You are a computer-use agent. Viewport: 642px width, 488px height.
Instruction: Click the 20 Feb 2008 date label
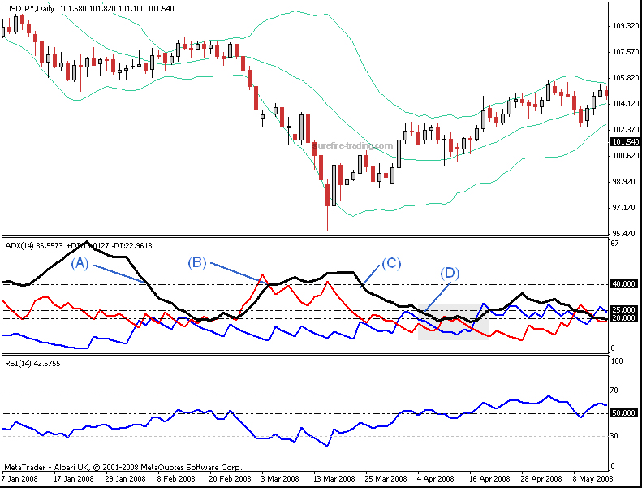click(x=231, y=478)
